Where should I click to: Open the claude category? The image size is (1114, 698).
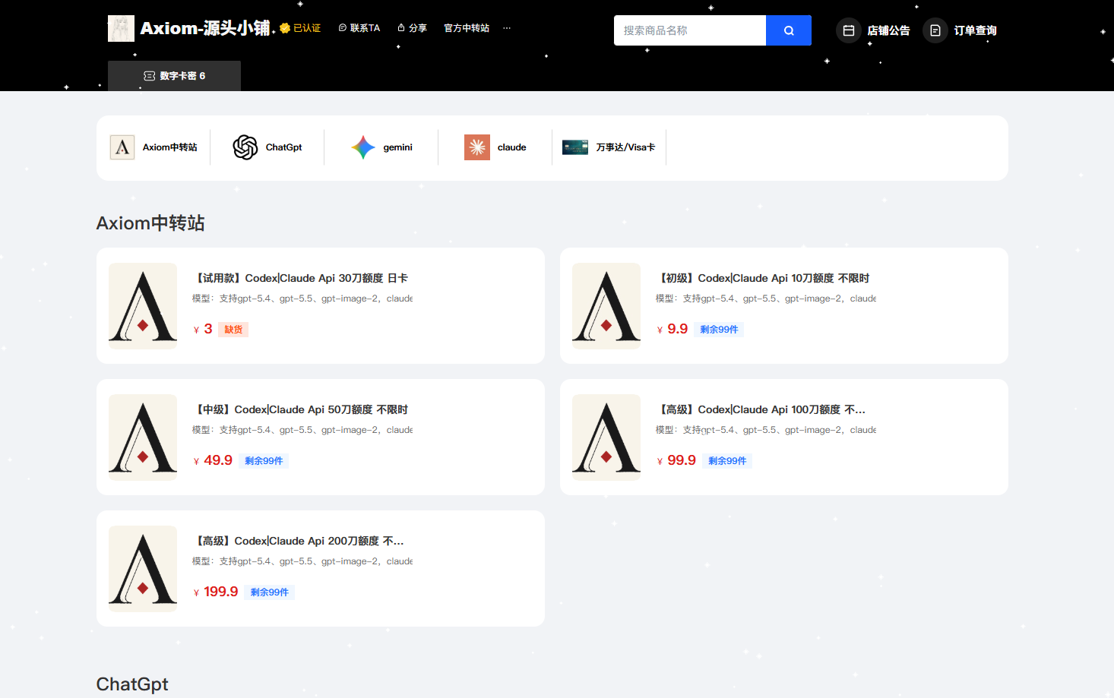(495, 147)
